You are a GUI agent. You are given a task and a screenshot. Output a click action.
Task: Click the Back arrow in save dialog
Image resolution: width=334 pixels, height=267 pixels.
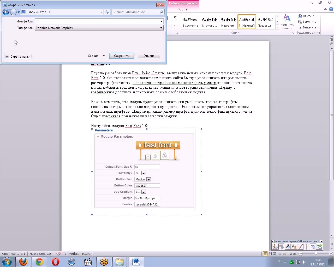coord(6,12)
